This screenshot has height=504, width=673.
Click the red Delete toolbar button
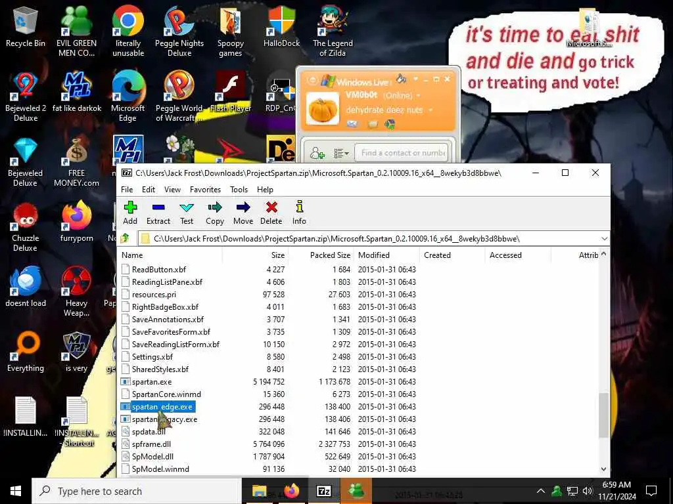click(x=271, y=213)
